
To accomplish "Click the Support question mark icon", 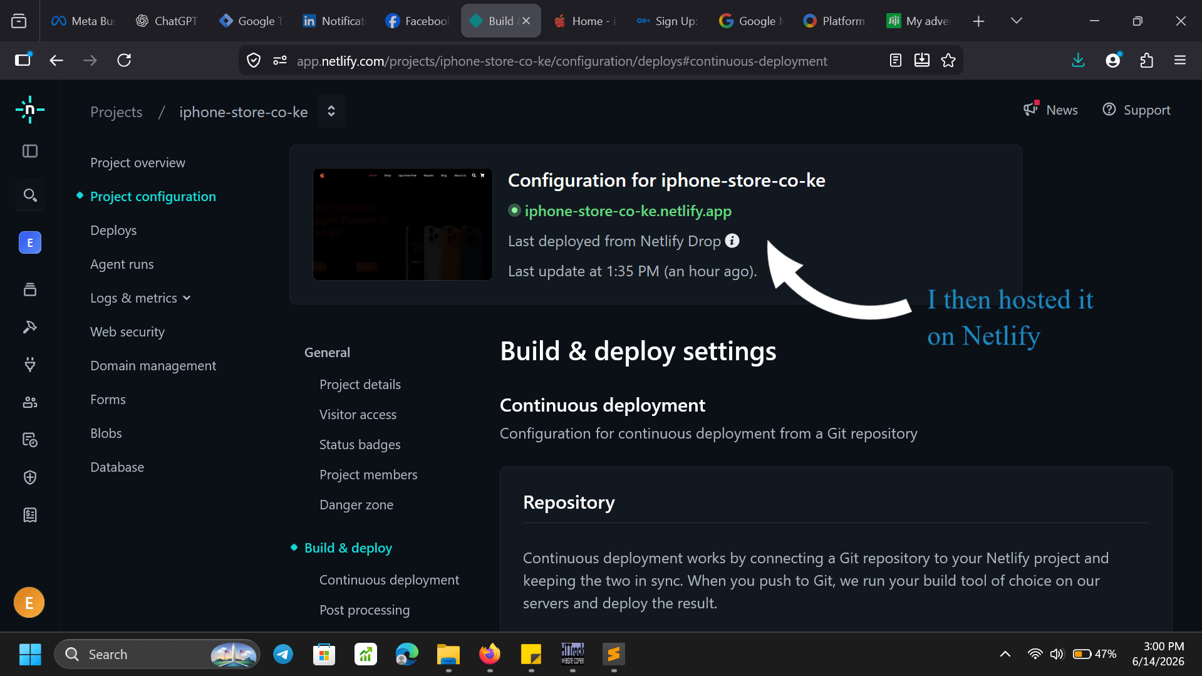I will point(1109,110).
